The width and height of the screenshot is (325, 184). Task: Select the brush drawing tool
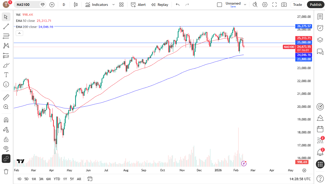[6, 65]
